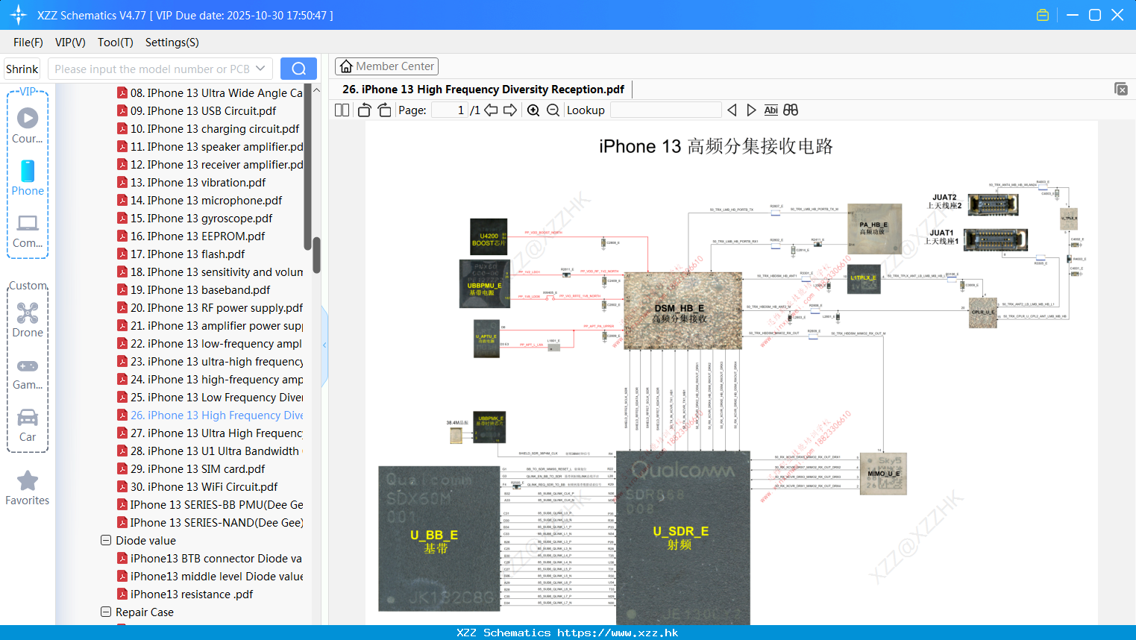
Task: Collapse the Repair Case tree node
Action: point(106,612)
